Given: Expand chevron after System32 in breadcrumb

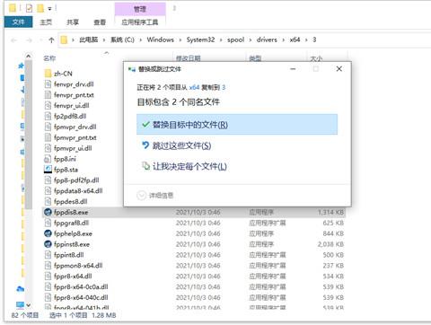Looking at the screenshot, I should click(221, 40).
